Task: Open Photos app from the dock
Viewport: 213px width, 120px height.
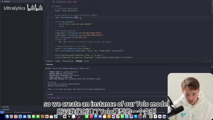Action: (47, 116)
